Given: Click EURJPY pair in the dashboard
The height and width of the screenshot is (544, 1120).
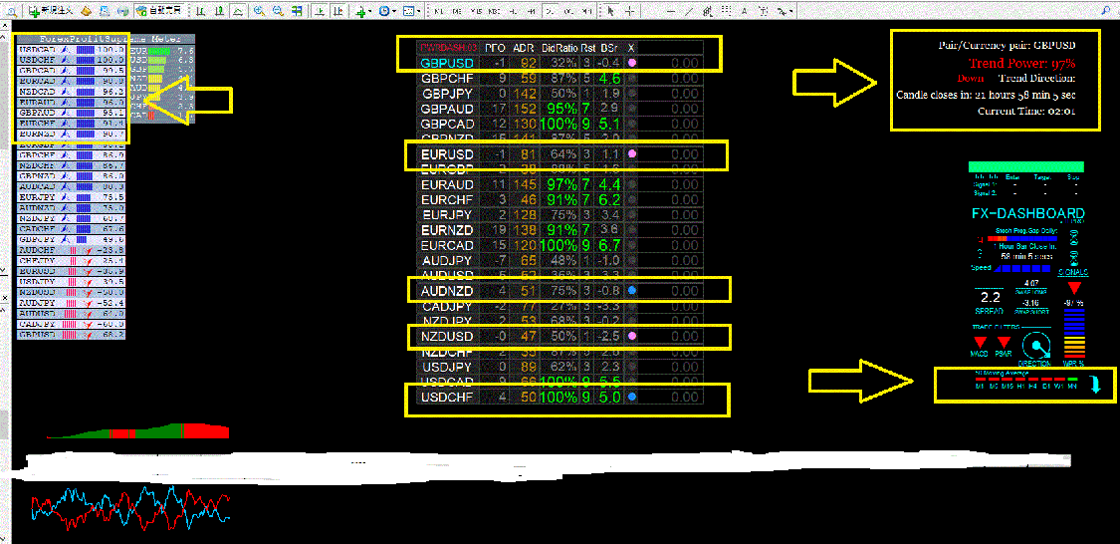Looking at the screenshot, I should (x=447, y=214).
